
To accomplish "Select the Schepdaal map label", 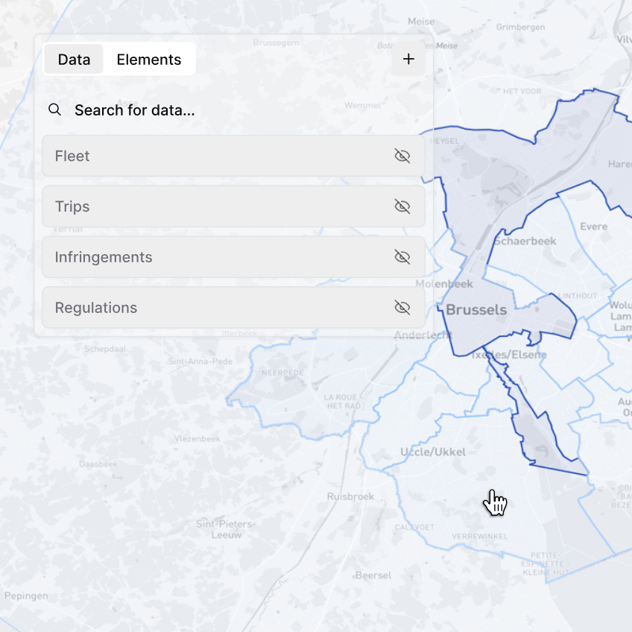I will coord(105,349).
